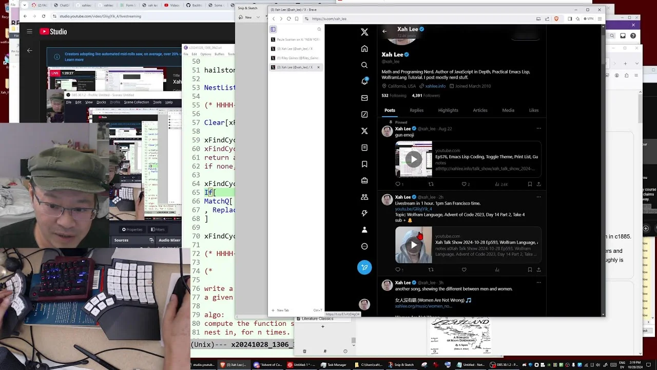Bookmark the livestream announcement post
This screenshot has width=657, height=370.
[530, 269]
